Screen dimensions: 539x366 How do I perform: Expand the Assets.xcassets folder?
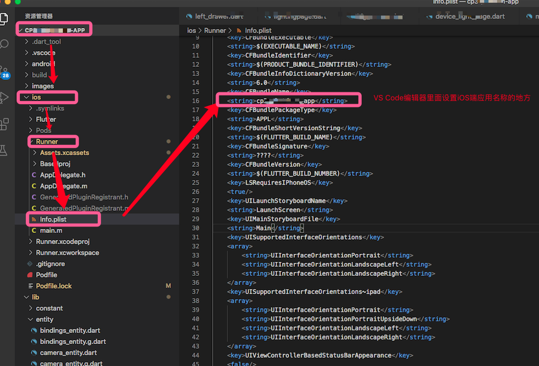[x=64, y=152]
